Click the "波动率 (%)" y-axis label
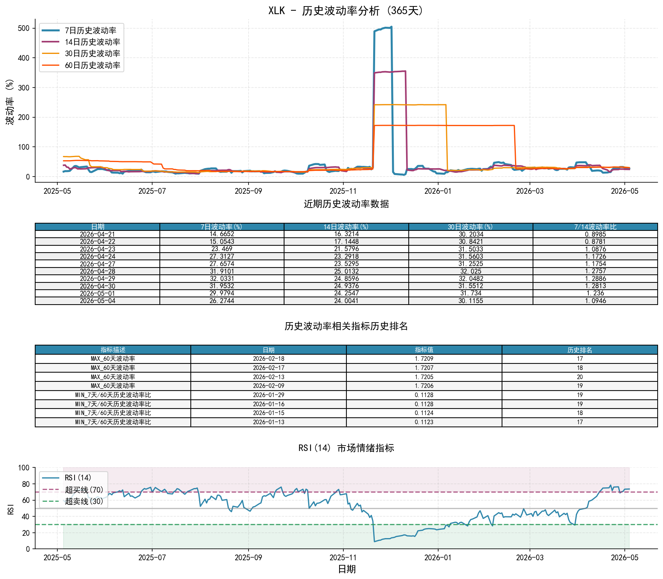 coord(10,102)
